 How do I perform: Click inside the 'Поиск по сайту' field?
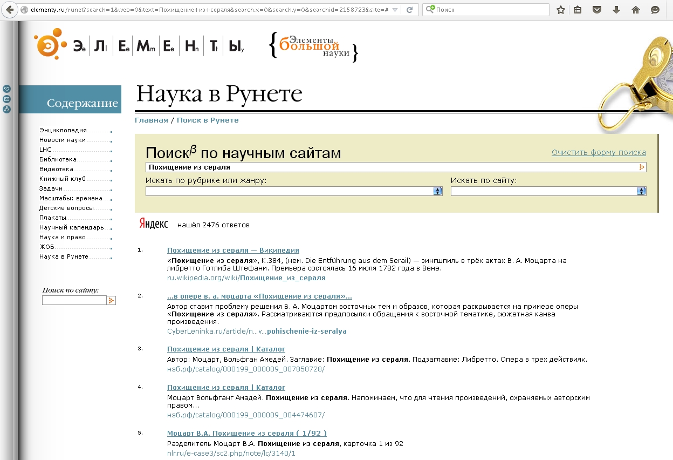[x=74, y=300]
